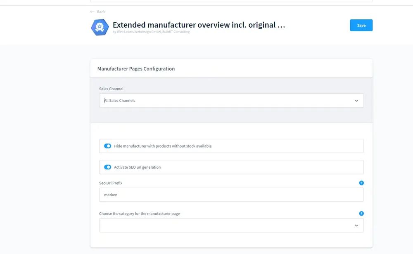Click the Web Labels Webdesign author text
Screen dimensions: 413x254
(151, 32)
